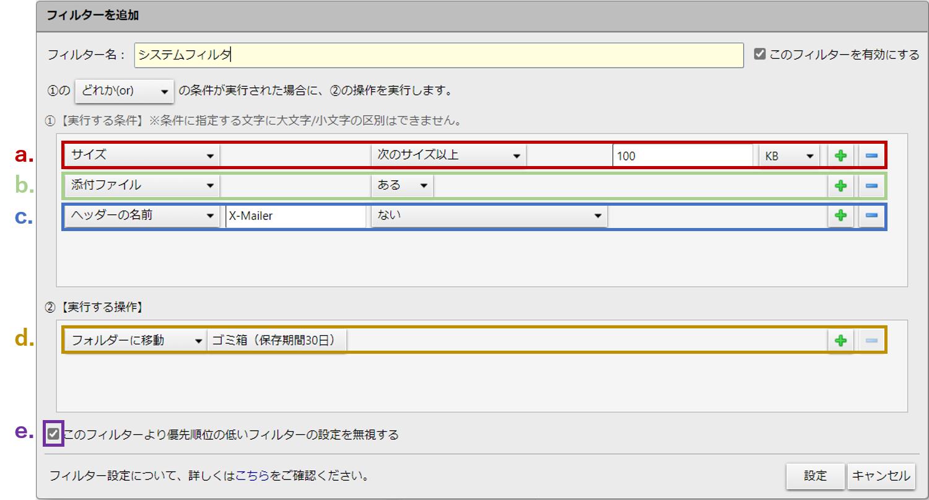The image size is (929, 500).
Task: Add another action after フォルダーに移動 row
Action: point(840,340)
